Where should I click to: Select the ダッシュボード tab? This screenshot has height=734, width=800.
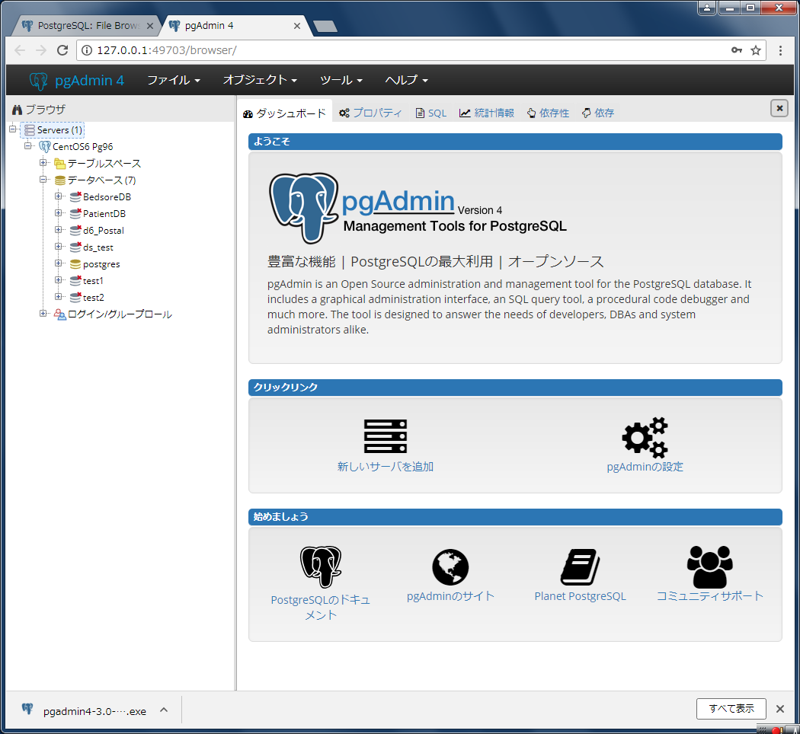[x=285, y=113]
